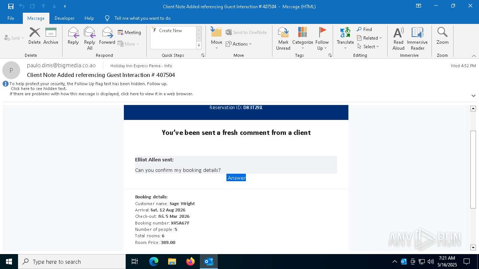This screenshot has width=479, height=269.
Task: Open the Junk dropdown
Action: [x=14, y=38]
